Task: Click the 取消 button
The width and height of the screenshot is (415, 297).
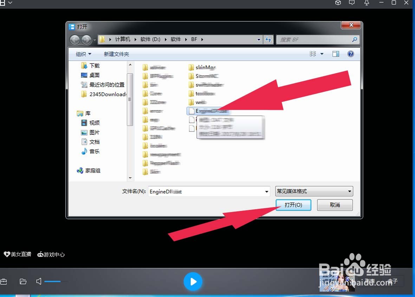Action: point(335,205)
